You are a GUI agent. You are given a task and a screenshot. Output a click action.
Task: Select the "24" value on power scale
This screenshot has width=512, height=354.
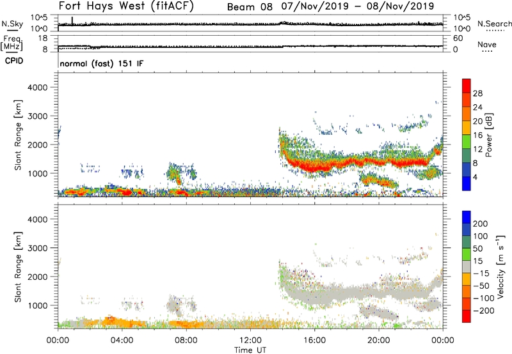[x=477, y=107]
